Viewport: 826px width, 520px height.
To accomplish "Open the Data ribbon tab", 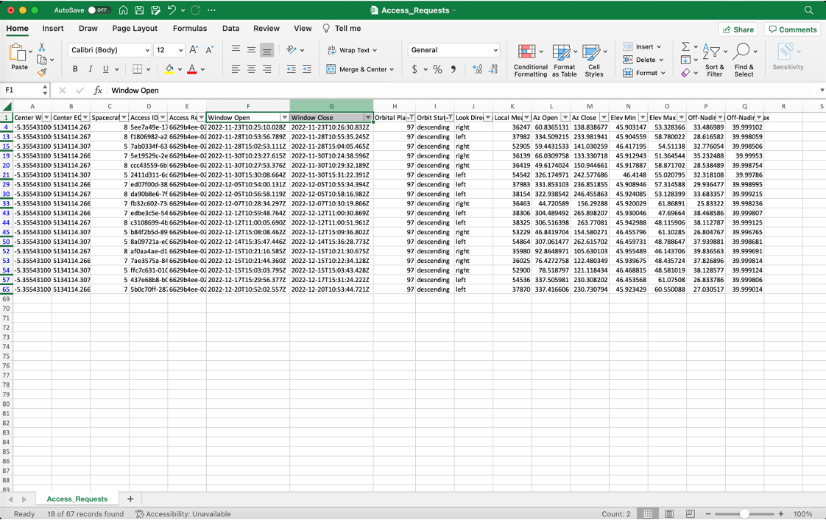I will (x=230, y=29).
